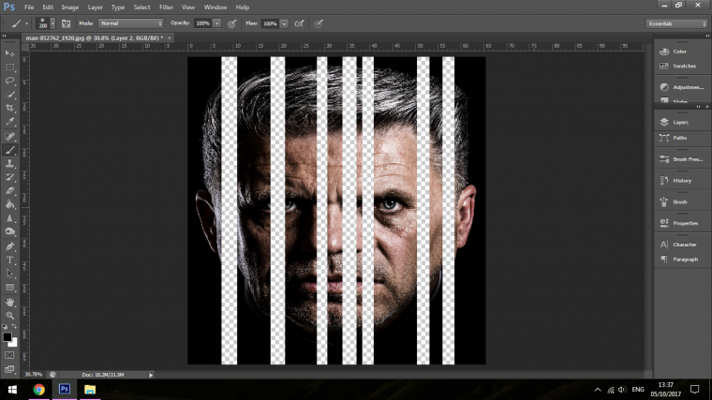Open the Color panel
The height and width of the screenshot is (400, 712).
(x=682, y=52)
